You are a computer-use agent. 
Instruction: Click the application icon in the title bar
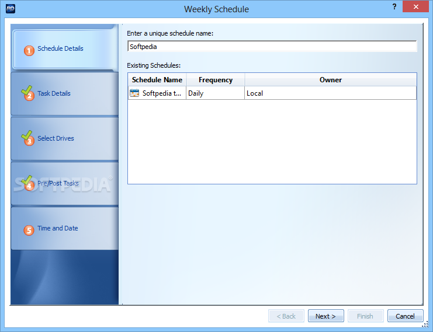click(x=11, y=9)
